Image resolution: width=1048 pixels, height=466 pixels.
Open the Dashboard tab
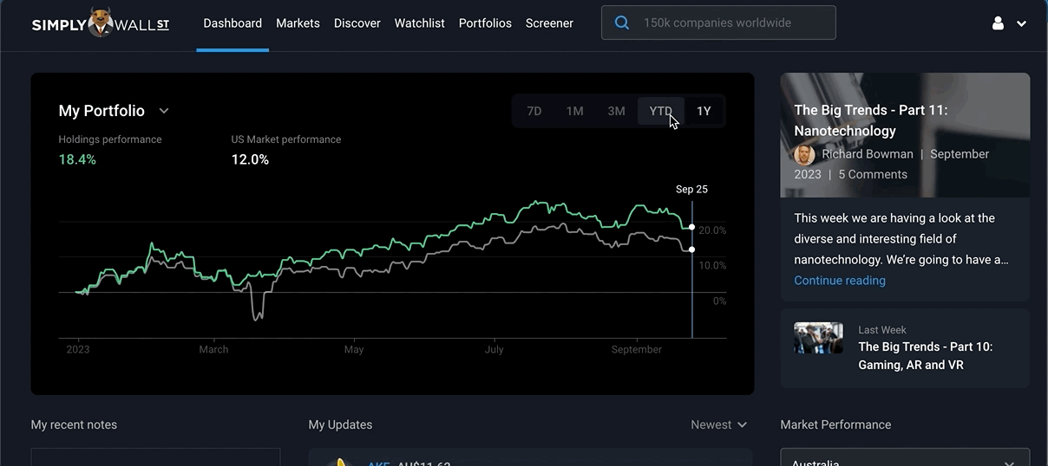click(233, 23)
